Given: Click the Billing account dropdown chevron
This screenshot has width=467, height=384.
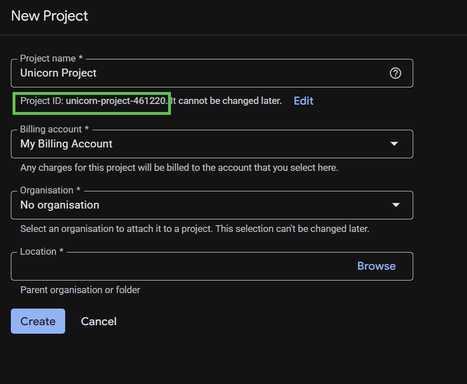Looking at the screenshot, I should coord(394,144).
